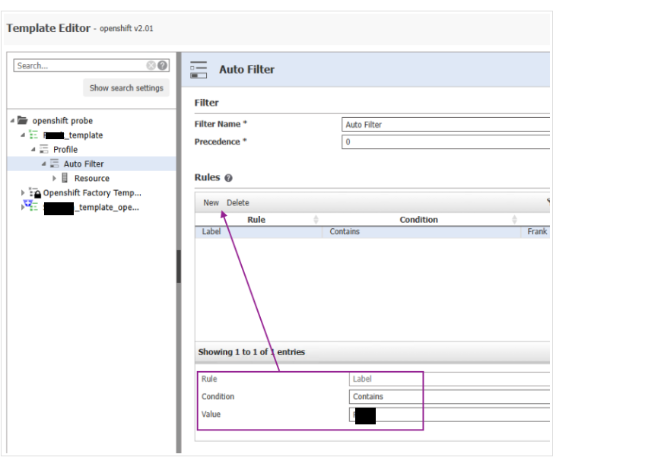Click New in the Rules toolbar
This screenshot has width=661, height=470.
(211, 203)
